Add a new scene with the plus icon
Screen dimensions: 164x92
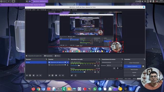click(x=27, y=75)
